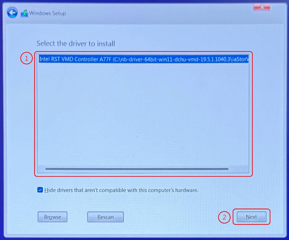Click the circled number 1 annotation
289x240 pixels.
point(26,59)
